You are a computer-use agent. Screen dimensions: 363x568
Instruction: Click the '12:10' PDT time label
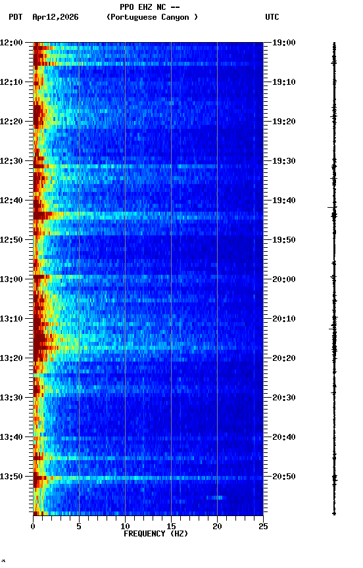click(x=11, y=82)
